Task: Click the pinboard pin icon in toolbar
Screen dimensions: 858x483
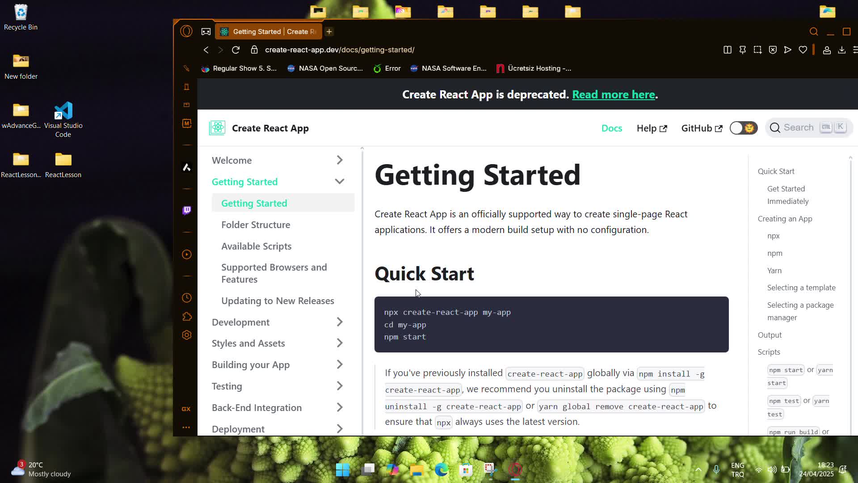Action: click(743, 50)
